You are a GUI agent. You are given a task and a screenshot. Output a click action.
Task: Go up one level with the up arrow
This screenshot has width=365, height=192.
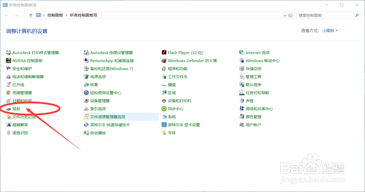tap(31, 15)
